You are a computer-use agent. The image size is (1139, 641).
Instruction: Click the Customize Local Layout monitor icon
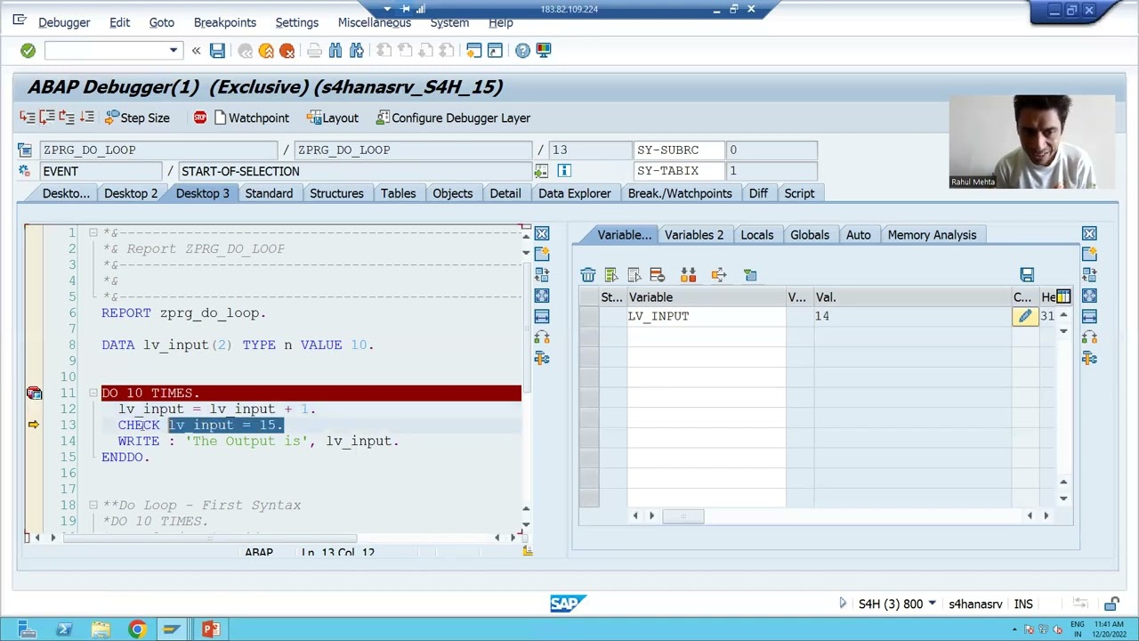click(x=543, y=51)
